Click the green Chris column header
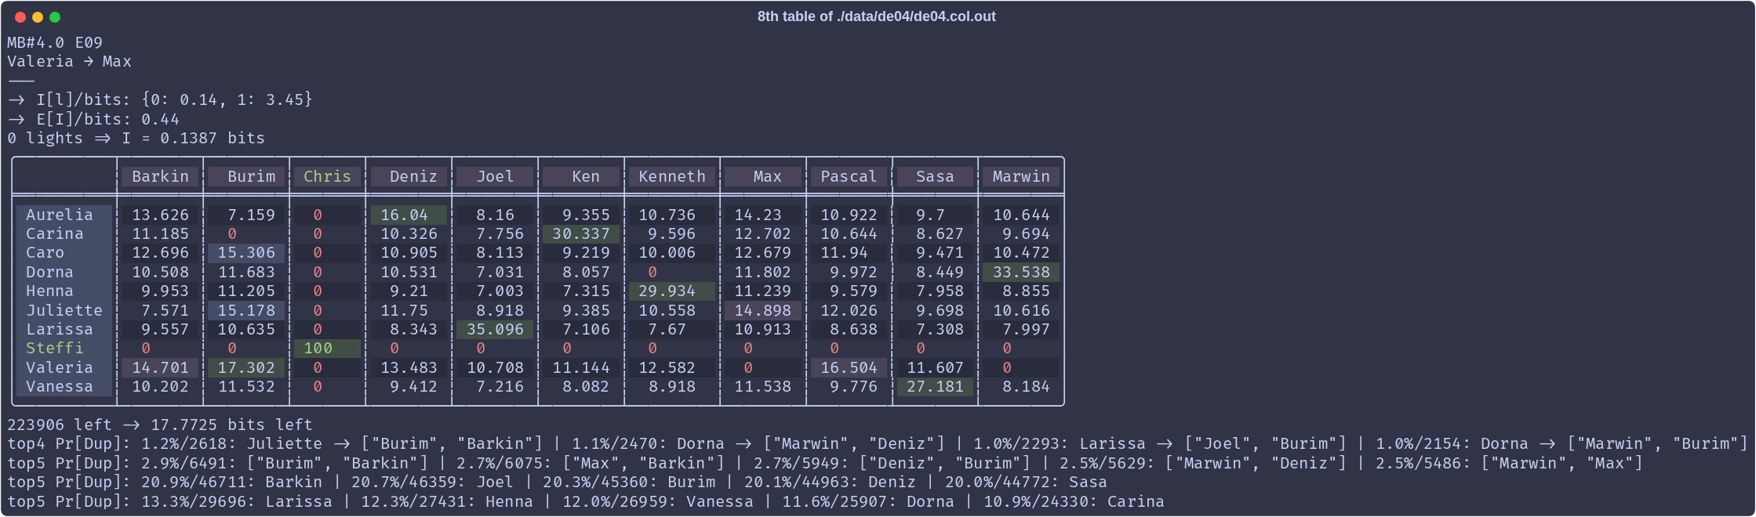The width and height of the screenshot is (1756, 517). (x=328, y=176)
